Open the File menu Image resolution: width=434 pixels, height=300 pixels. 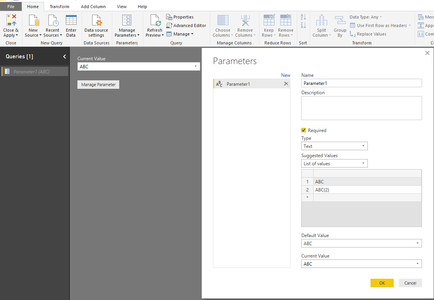pyautogui.click(x=11, y=7)
